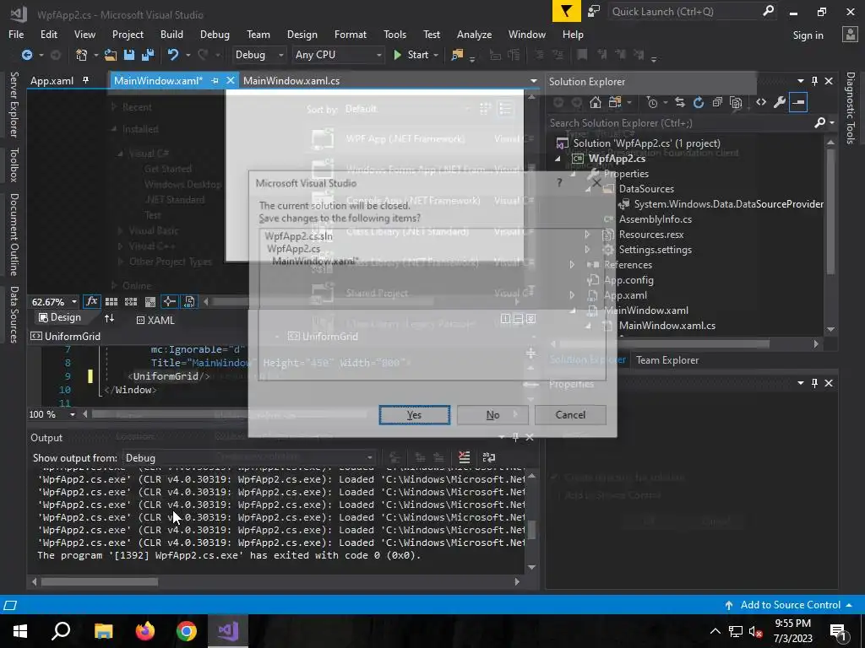Open the File menu
Image resolution: width=865 pixels, height=648 pixels.
pyautogui.click(x=16, y=34)
